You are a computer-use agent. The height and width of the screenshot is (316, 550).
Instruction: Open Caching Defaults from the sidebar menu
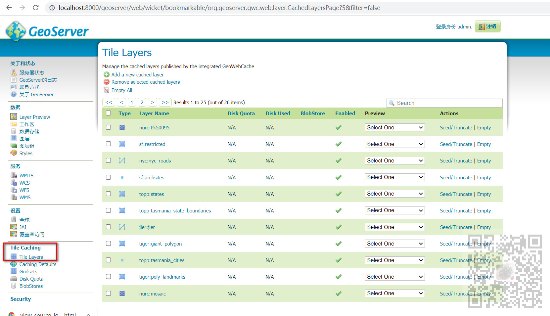tap(38, 264)
